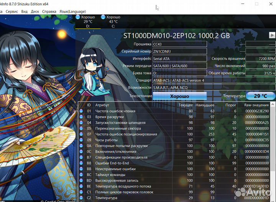The width and height of the screenshot is (276, 202).
Task: Click the next disk arrow button
Action: (272, 35)
